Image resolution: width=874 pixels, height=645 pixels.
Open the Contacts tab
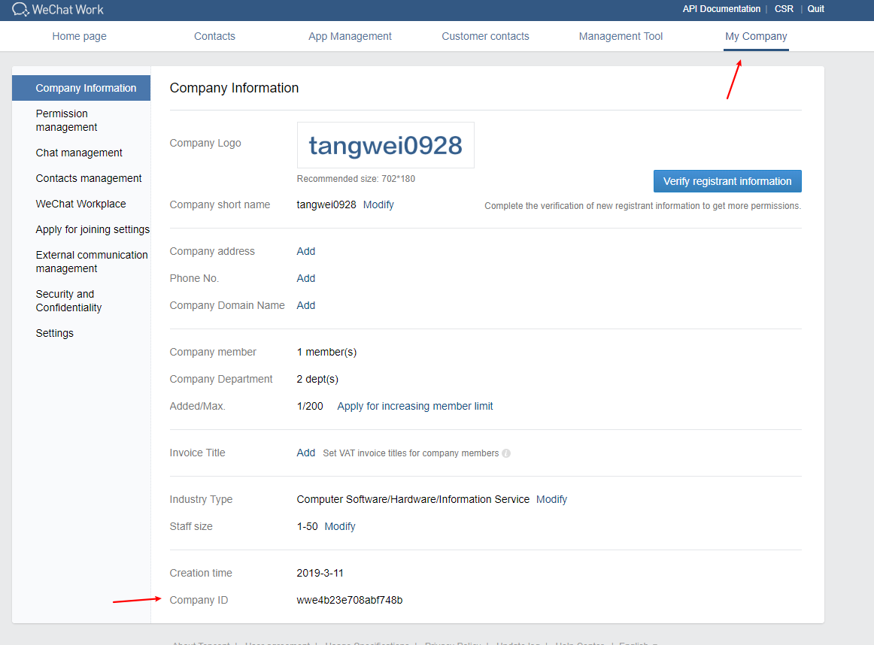point(214,36)
